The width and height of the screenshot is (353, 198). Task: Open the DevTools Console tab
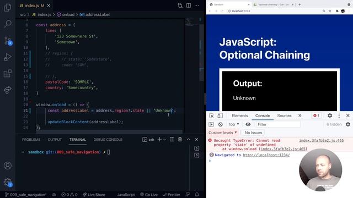263,116
